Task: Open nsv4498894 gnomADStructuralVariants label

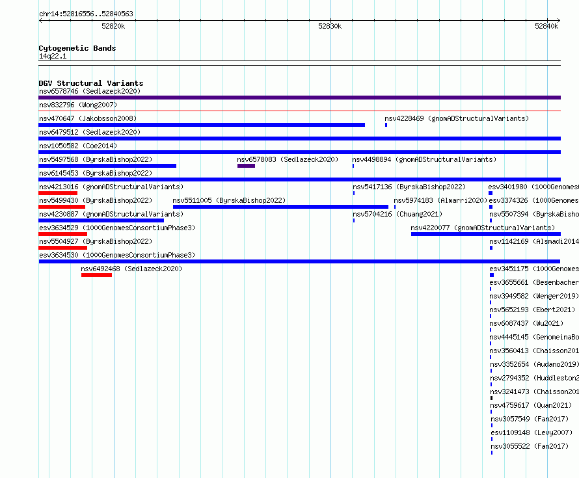Action: click(424, 159)
